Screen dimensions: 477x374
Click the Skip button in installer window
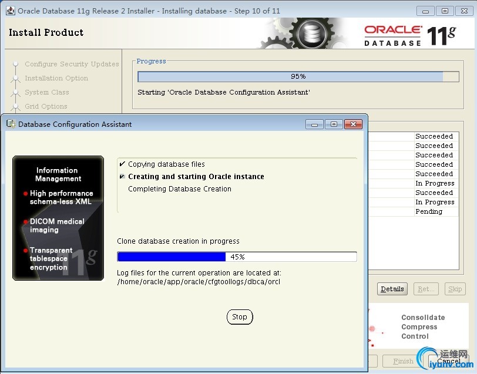[x=455, y=289]
